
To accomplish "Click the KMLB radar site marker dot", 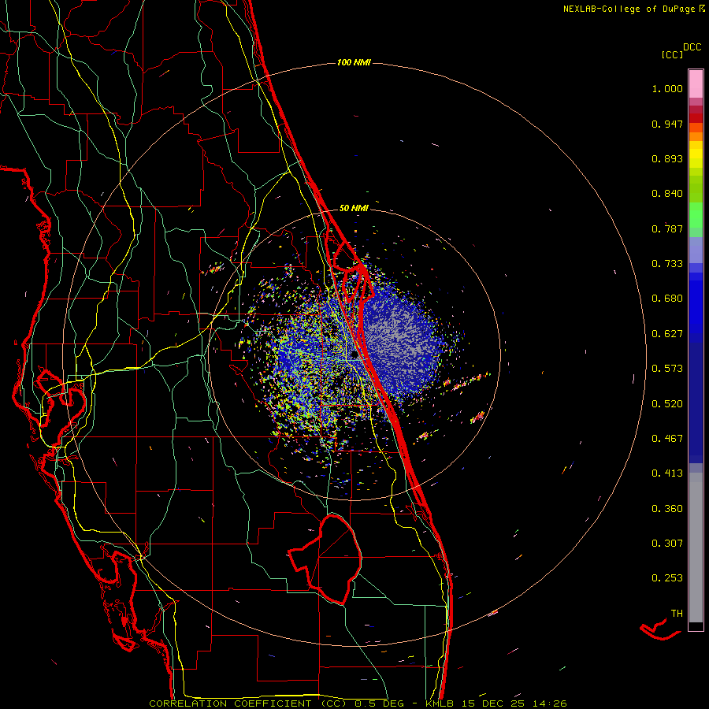I will (354, 355).
